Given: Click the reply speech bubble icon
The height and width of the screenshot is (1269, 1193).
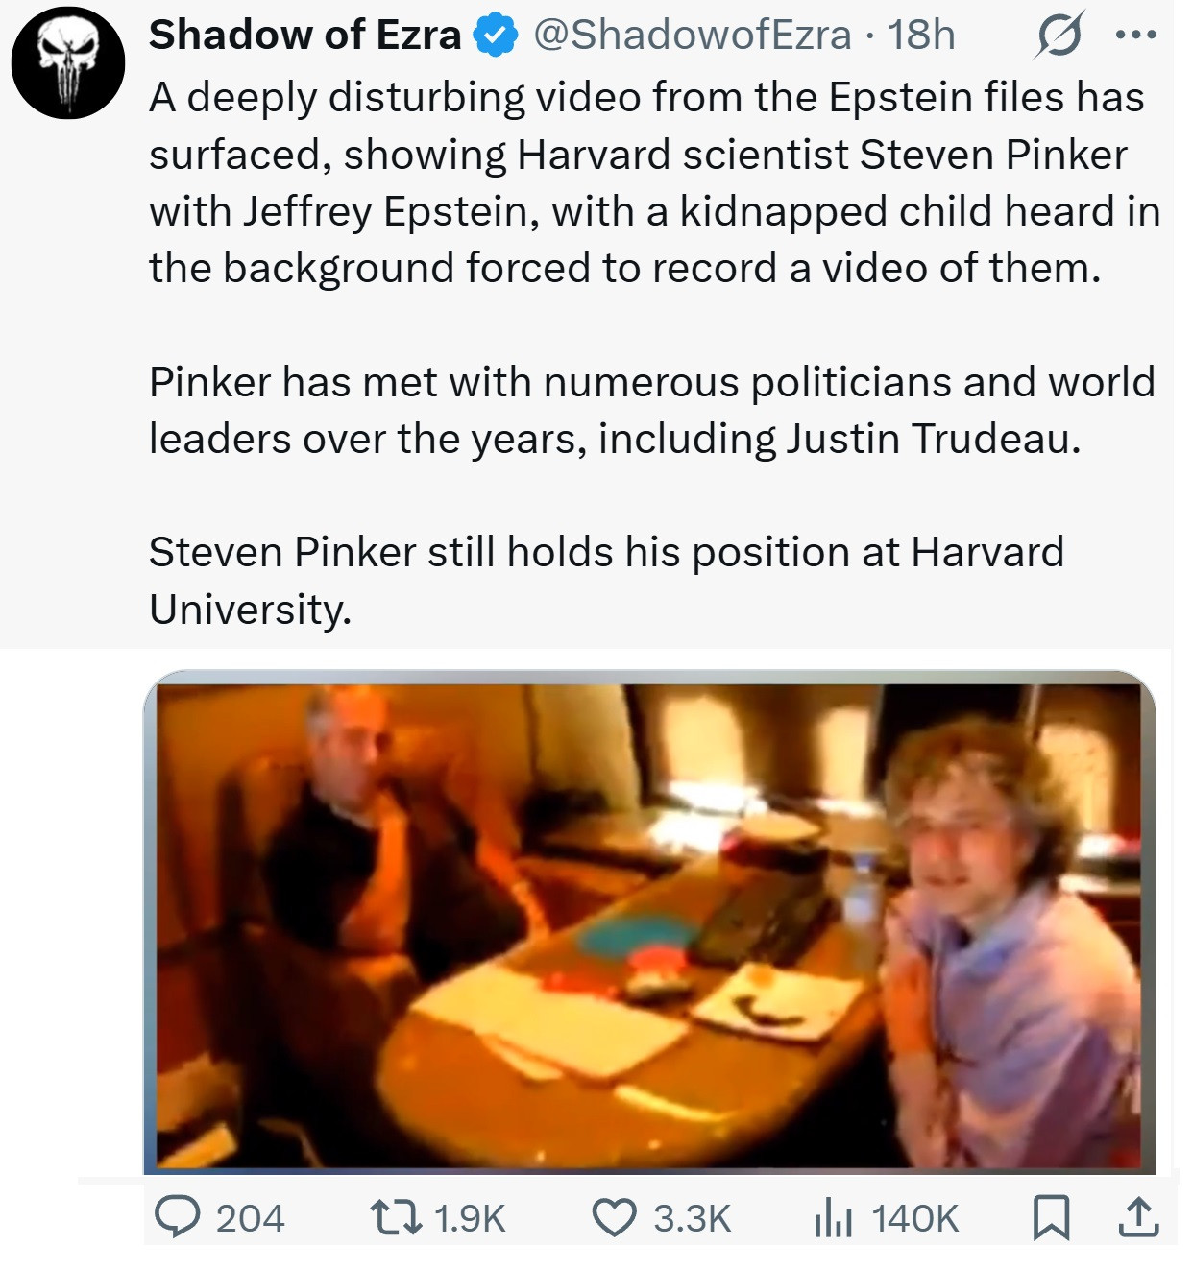Looking at the screenshot, I should 178,1217.
